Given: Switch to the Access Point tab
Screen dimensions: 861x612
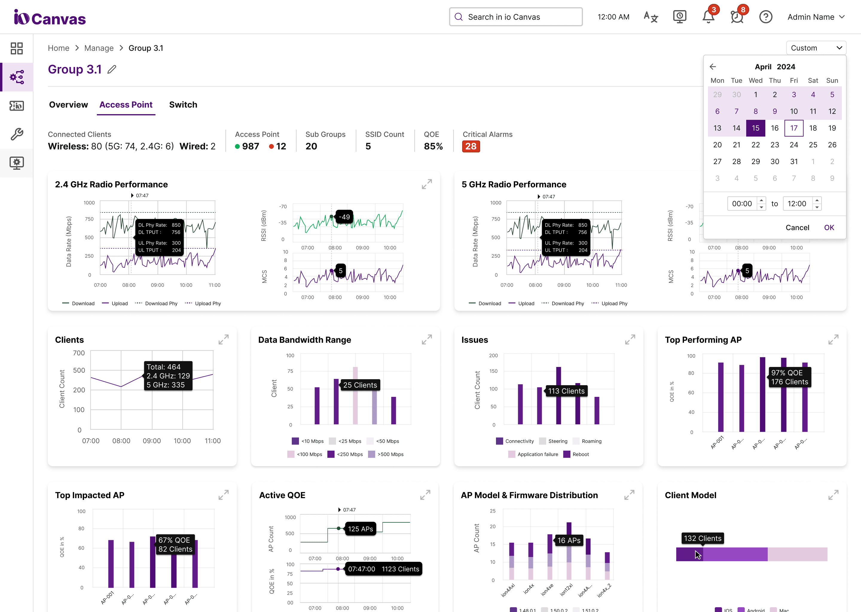Looking at the screenshot, I should [126, 105].
